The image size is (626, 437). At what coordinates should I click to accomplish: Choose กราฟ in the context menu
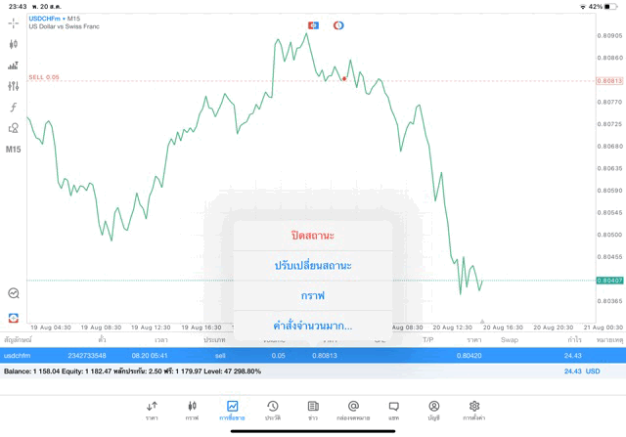[313, 295]
